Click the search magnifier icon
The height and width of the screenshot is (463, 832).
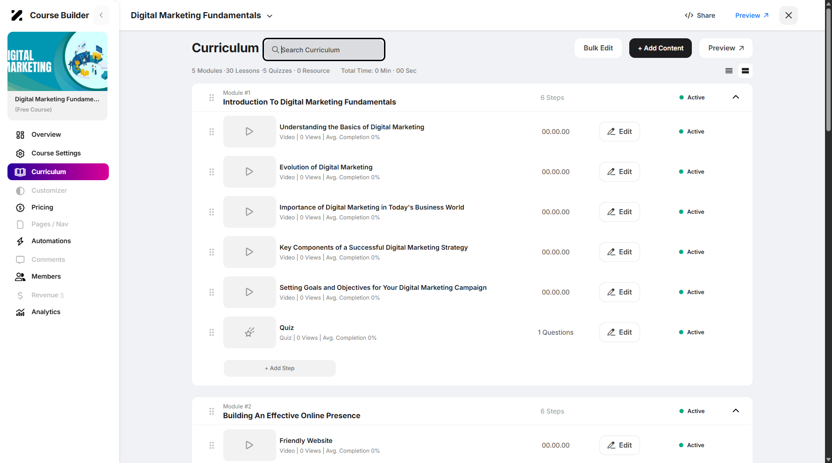[276, 50]
